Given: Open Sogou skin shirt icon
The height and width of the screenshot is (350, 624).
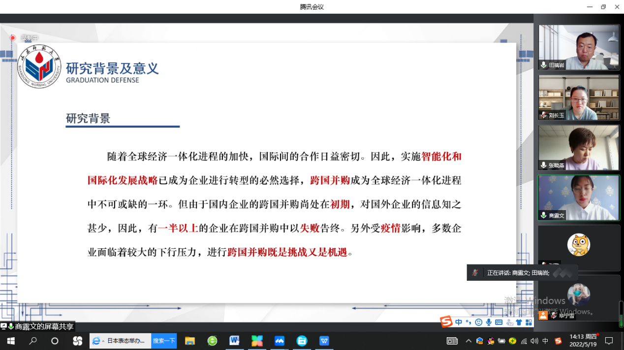Looking at the screenshot, I should coord(519,323).
